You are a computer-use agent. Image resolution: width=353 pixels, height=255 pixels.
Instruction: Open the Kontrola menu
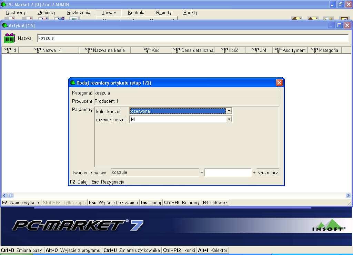pos(136,13)
